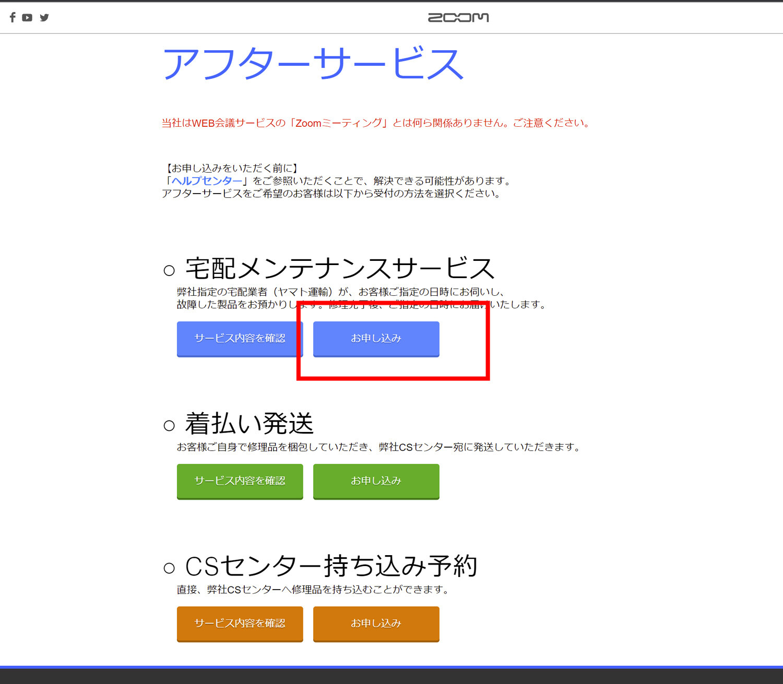783x684 pixels.
Task: Click the line starting 弊社指定の宅配業者
Action: pyautogui.click(x=341, y=292)
